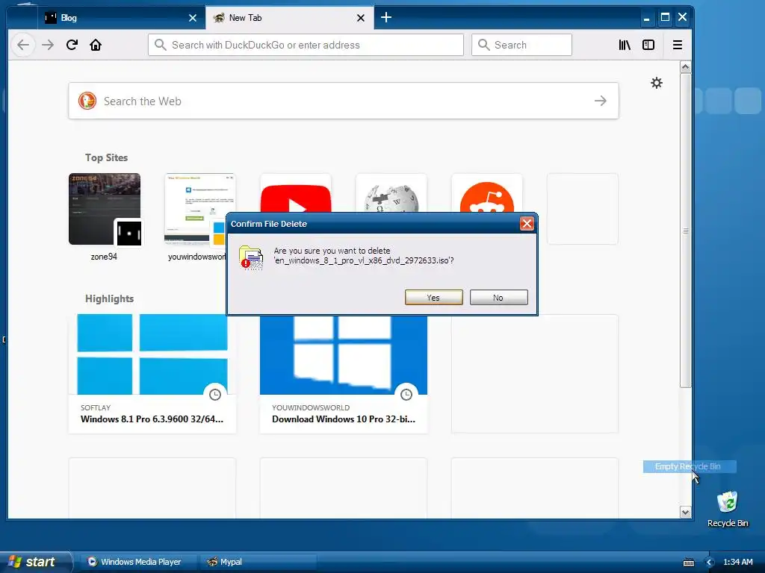The image size is (765, 573).
Task: Close the Confirm File Delete dialog
Action: [x=527, y=224]
